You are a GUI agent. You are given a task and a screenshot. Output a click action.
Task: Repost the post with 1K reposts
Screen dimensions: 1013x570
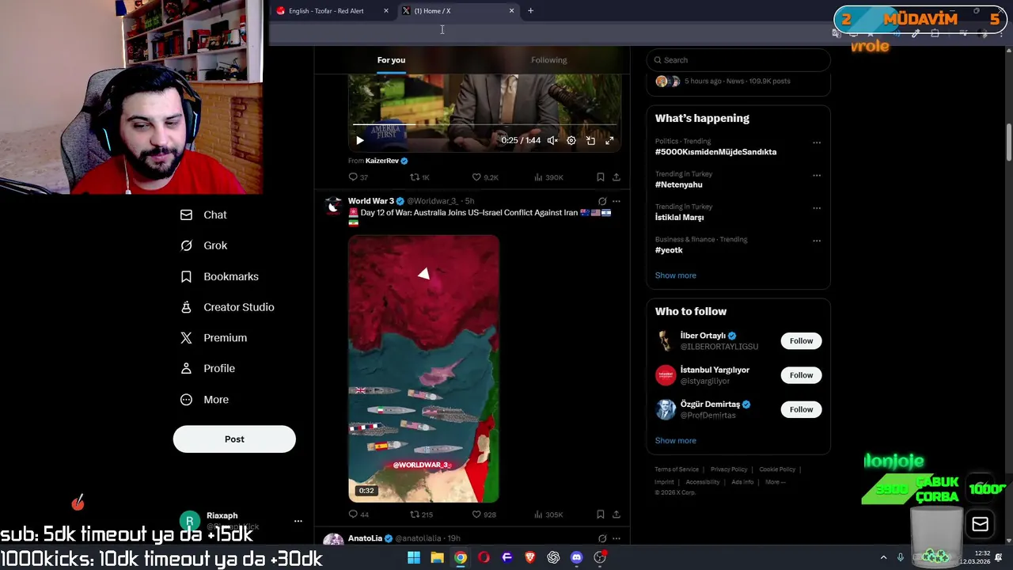point(419,177)
